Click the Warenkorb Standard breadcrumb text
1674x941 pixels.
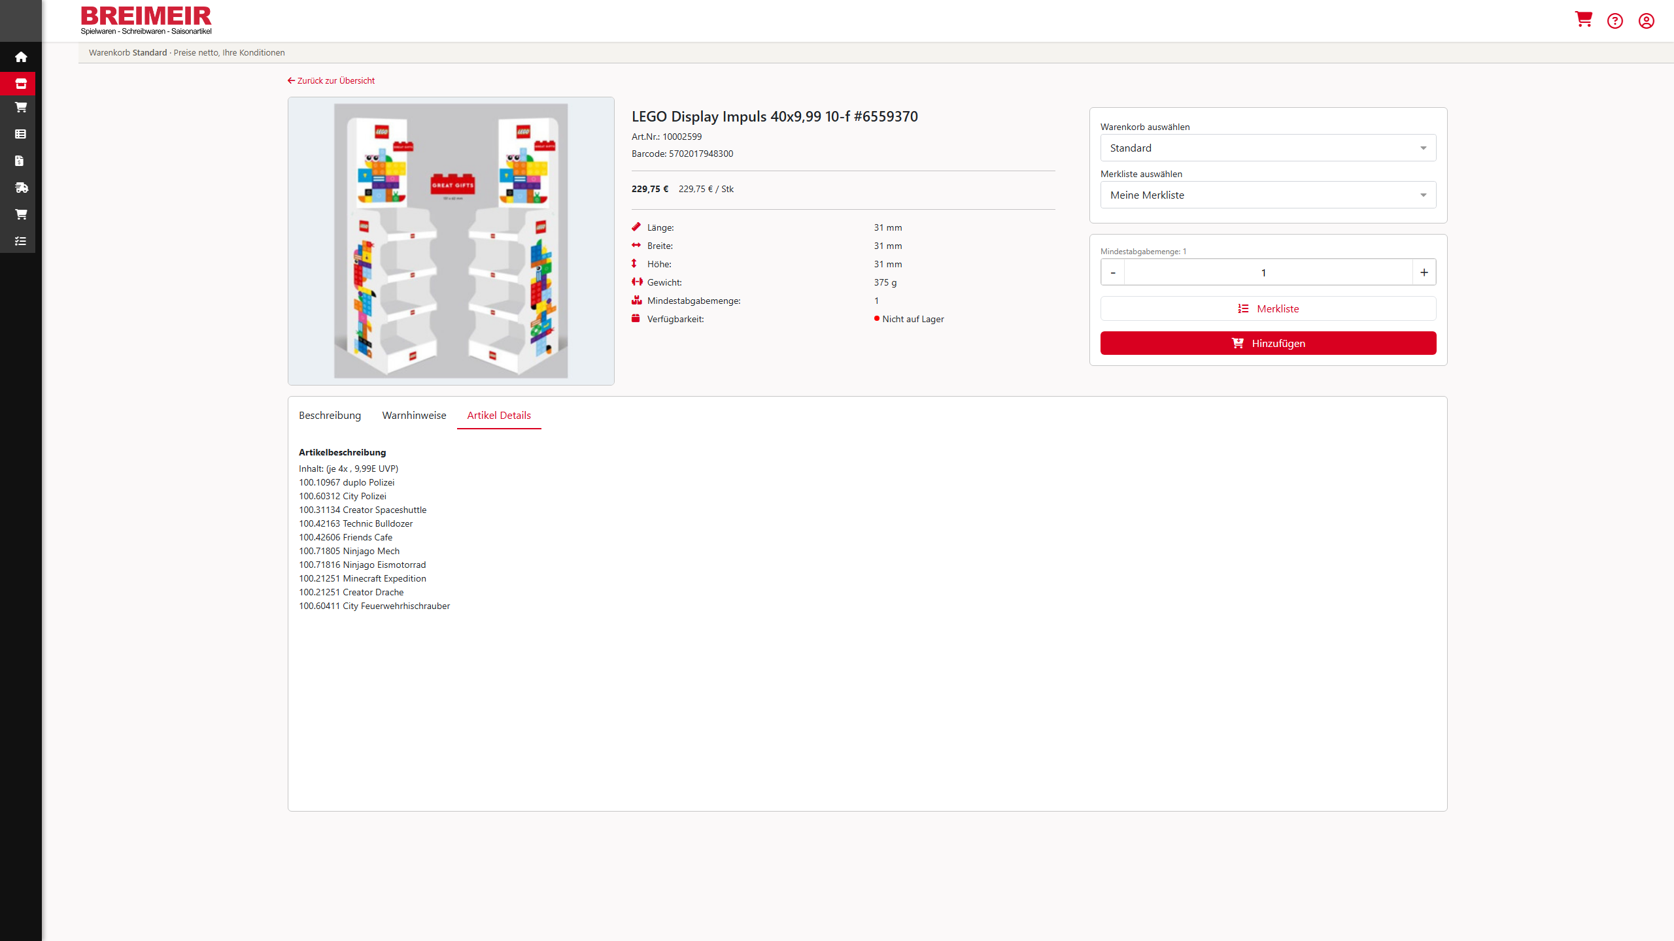tap(128, 53)
